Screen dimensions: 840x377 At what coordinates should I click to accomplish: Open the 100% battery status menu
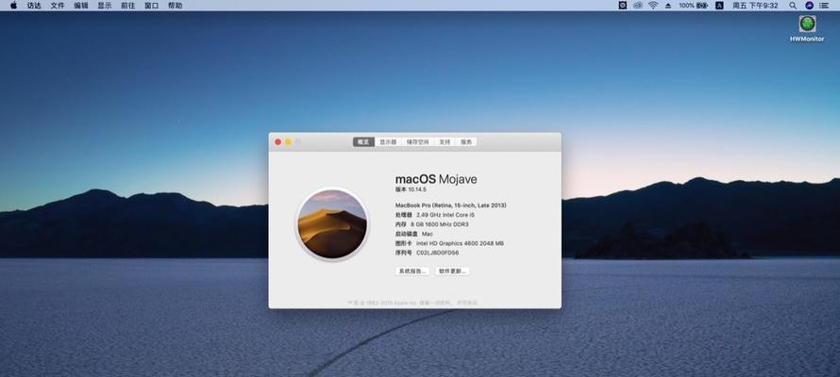pos(693,6)
